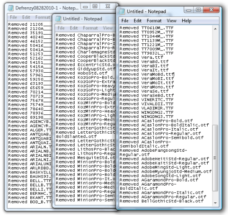Screen dimensions: 228x215
Task: Click 'Removed 21205' line in Defrenzy window
Action: [x=30, y=24]
